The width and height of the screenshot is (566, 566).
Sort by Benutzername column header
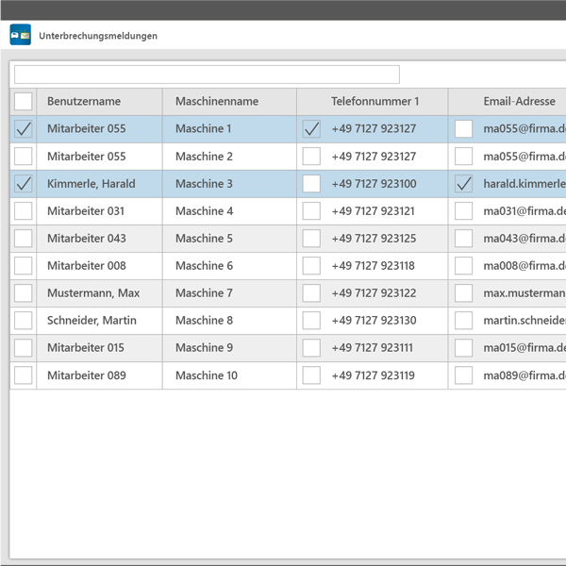[x=84, y=102]
